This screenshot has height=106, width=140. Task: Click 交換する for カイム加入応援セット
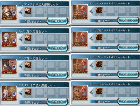(57, 48)
